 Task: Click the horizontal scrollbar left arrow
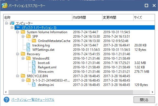tap(6, 92)
